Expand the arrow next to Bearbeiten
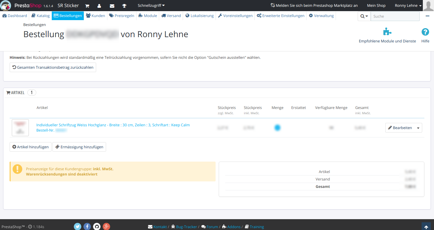The image size is (434, 230). click(418, 128)
